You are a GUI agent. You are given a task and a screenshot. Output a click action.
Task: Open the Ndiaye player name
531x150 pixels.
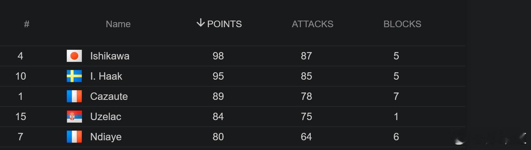click(x=106, y=137)
